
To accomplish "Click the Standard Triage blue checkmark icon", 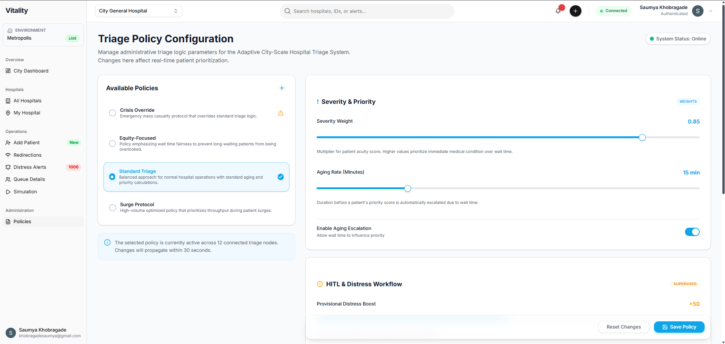I will pos(281,177).
